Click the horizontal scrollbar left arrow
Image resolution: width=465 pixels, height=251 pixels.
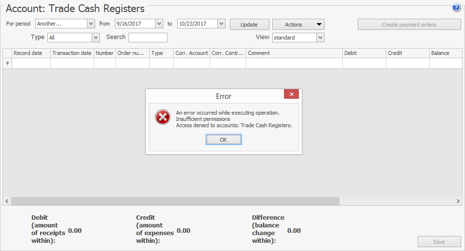point(7,201)
